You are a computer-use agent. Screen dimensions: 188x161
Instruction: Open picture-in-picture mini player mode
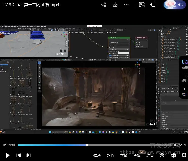(x=142, y=5)
